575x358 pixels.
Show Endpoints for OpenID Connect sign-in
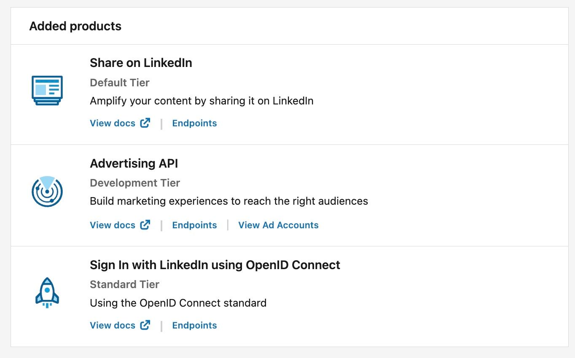(x=194, y=326)
